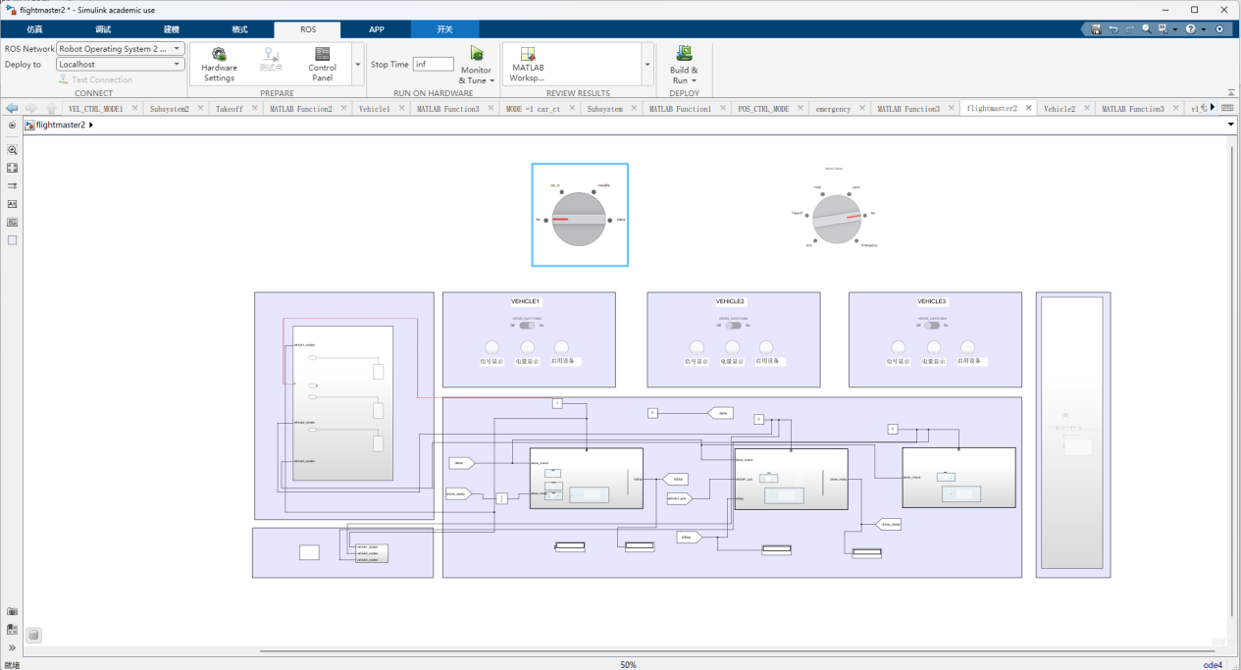Click the Annotation tool in the left palette

13,204
